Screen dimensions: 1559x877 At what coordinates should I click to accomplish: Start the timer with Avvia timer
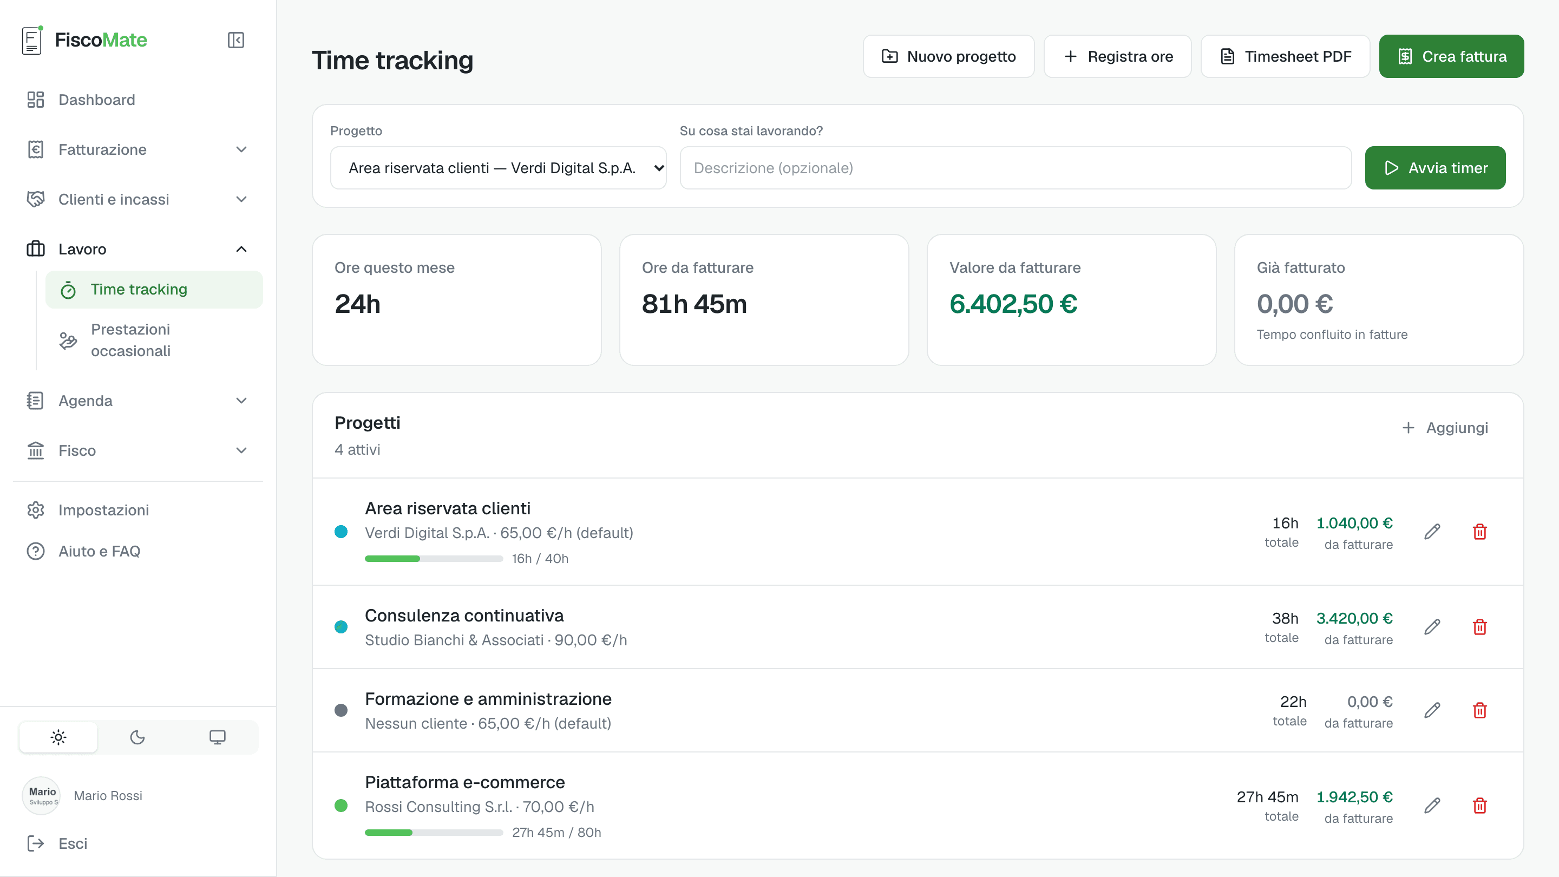1435,168
